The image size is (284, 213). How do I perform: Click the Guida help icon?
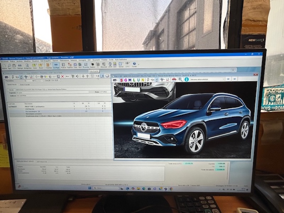click(x=135, y=65)
